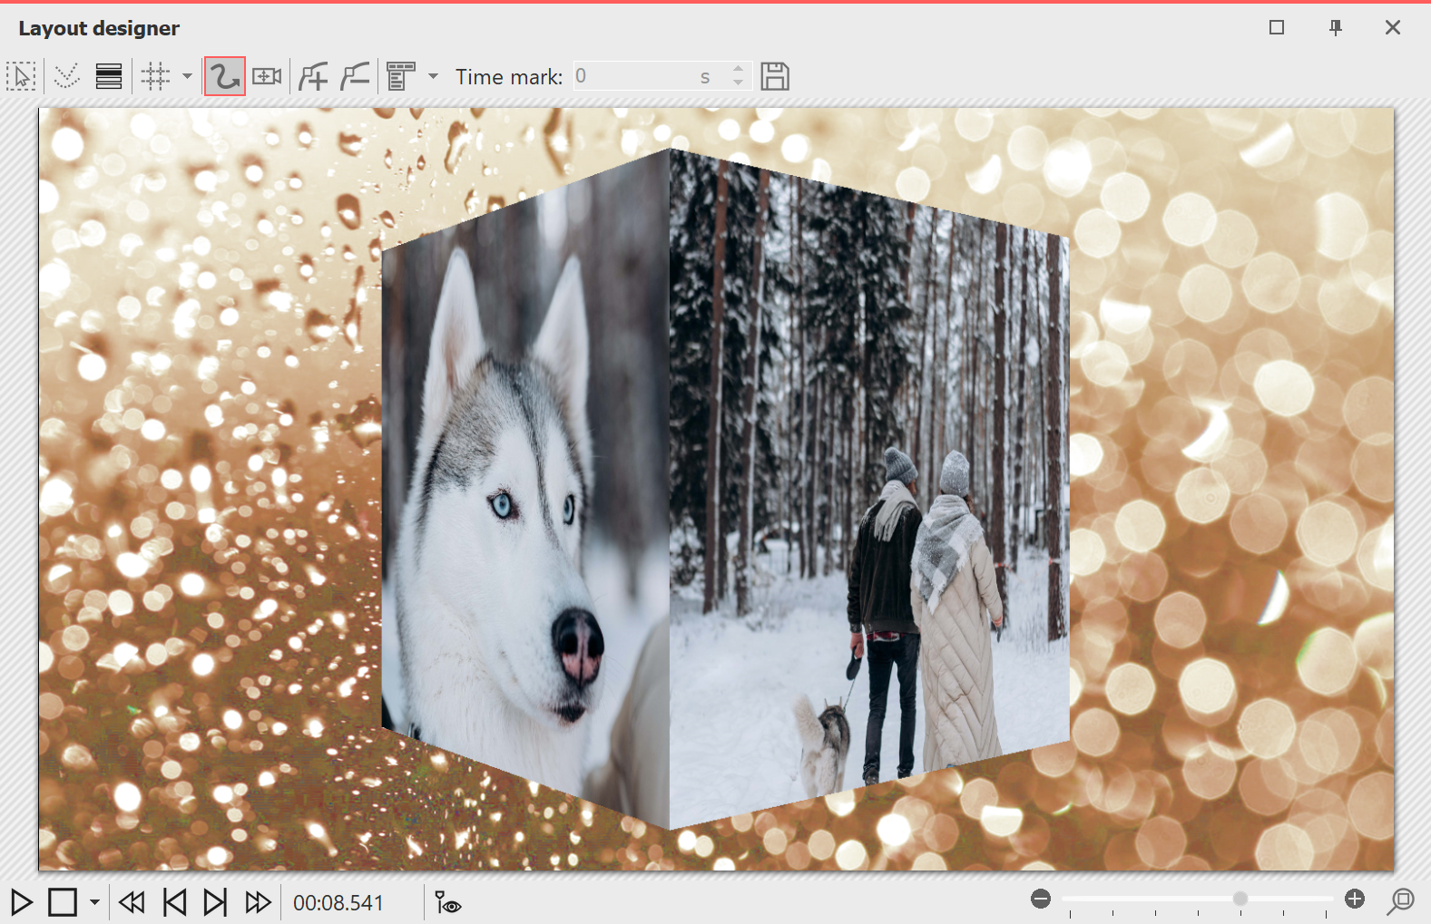The height and width of the screenshot is (924, 1431).
Task: Toggle the grid display
Action: click(155, 76)
